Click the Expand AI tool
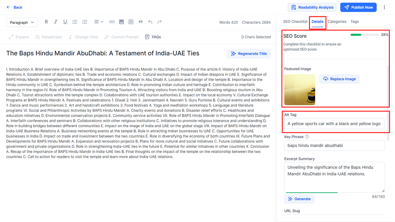 tap(19, 37)
